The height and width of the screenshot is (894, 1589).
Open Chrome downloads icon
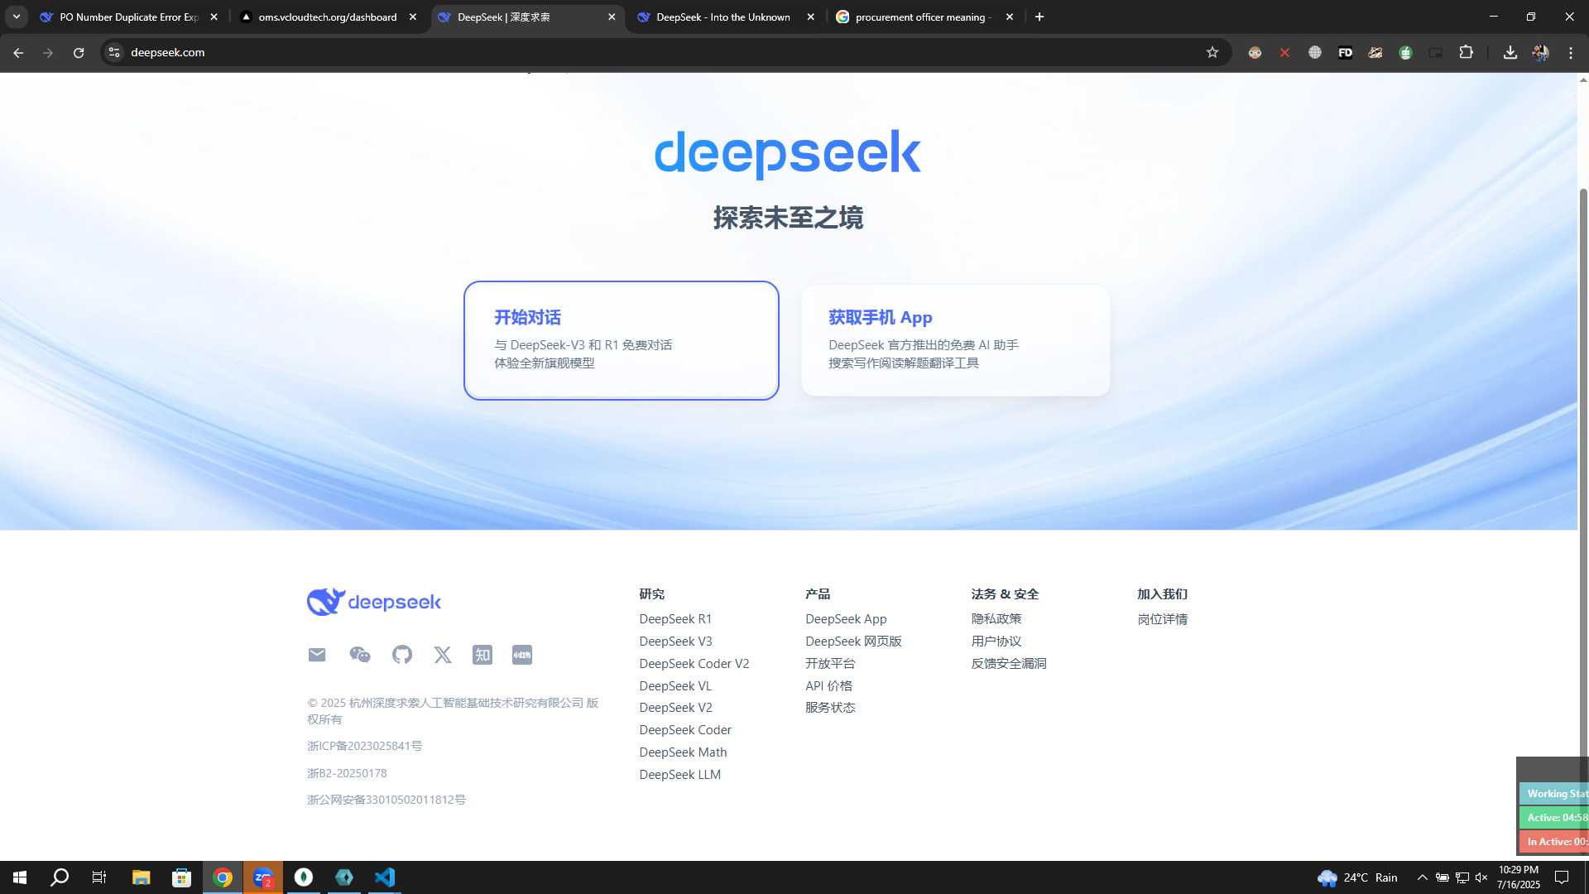coord(1510,52)
